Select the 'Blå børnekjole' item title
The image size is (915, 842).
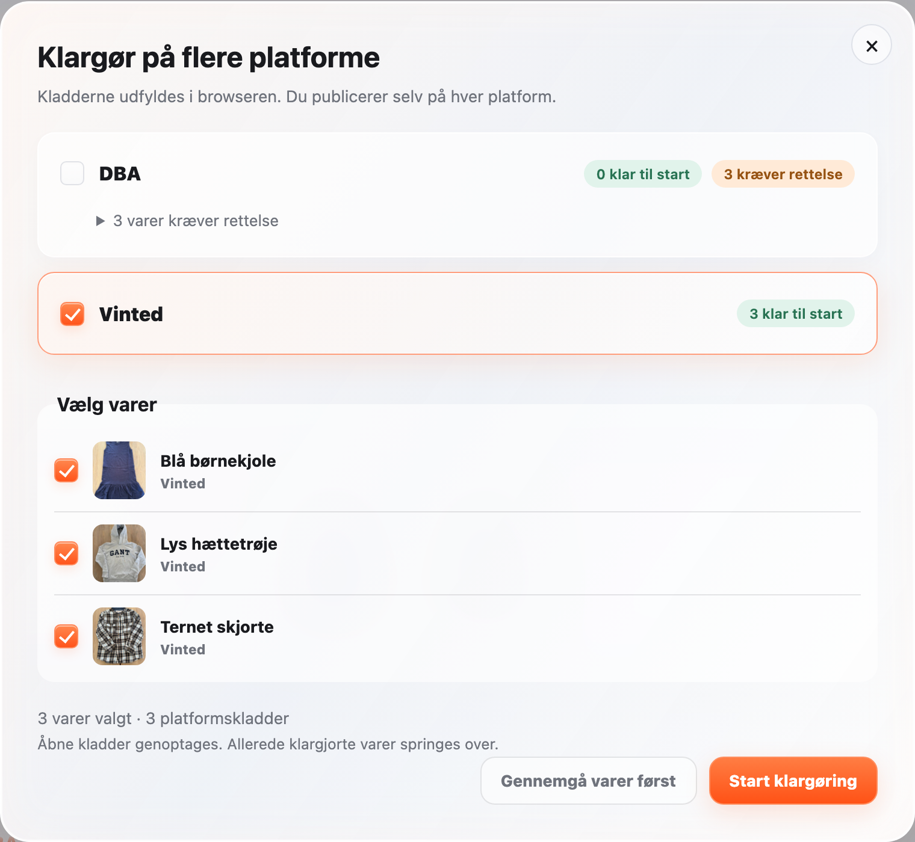click(x=218, y=461)
